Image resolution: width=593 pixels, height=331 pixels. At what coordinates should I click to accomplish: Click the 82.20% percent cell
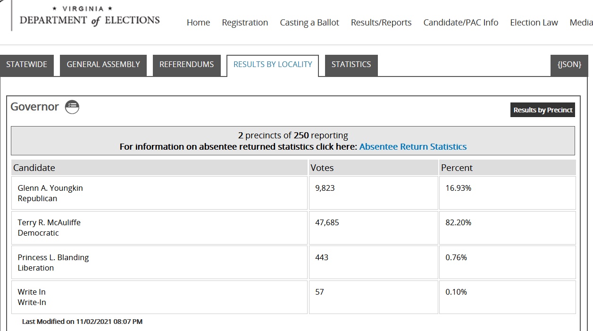(x=507, y=228)
